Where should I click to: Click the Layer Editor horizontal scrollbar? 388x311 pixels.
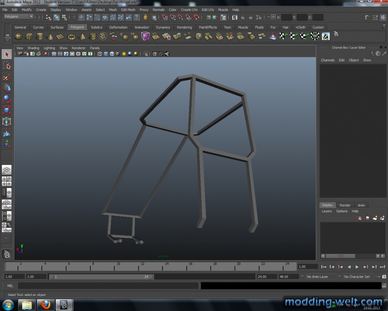pyautogui.click(x=340, y=256)
